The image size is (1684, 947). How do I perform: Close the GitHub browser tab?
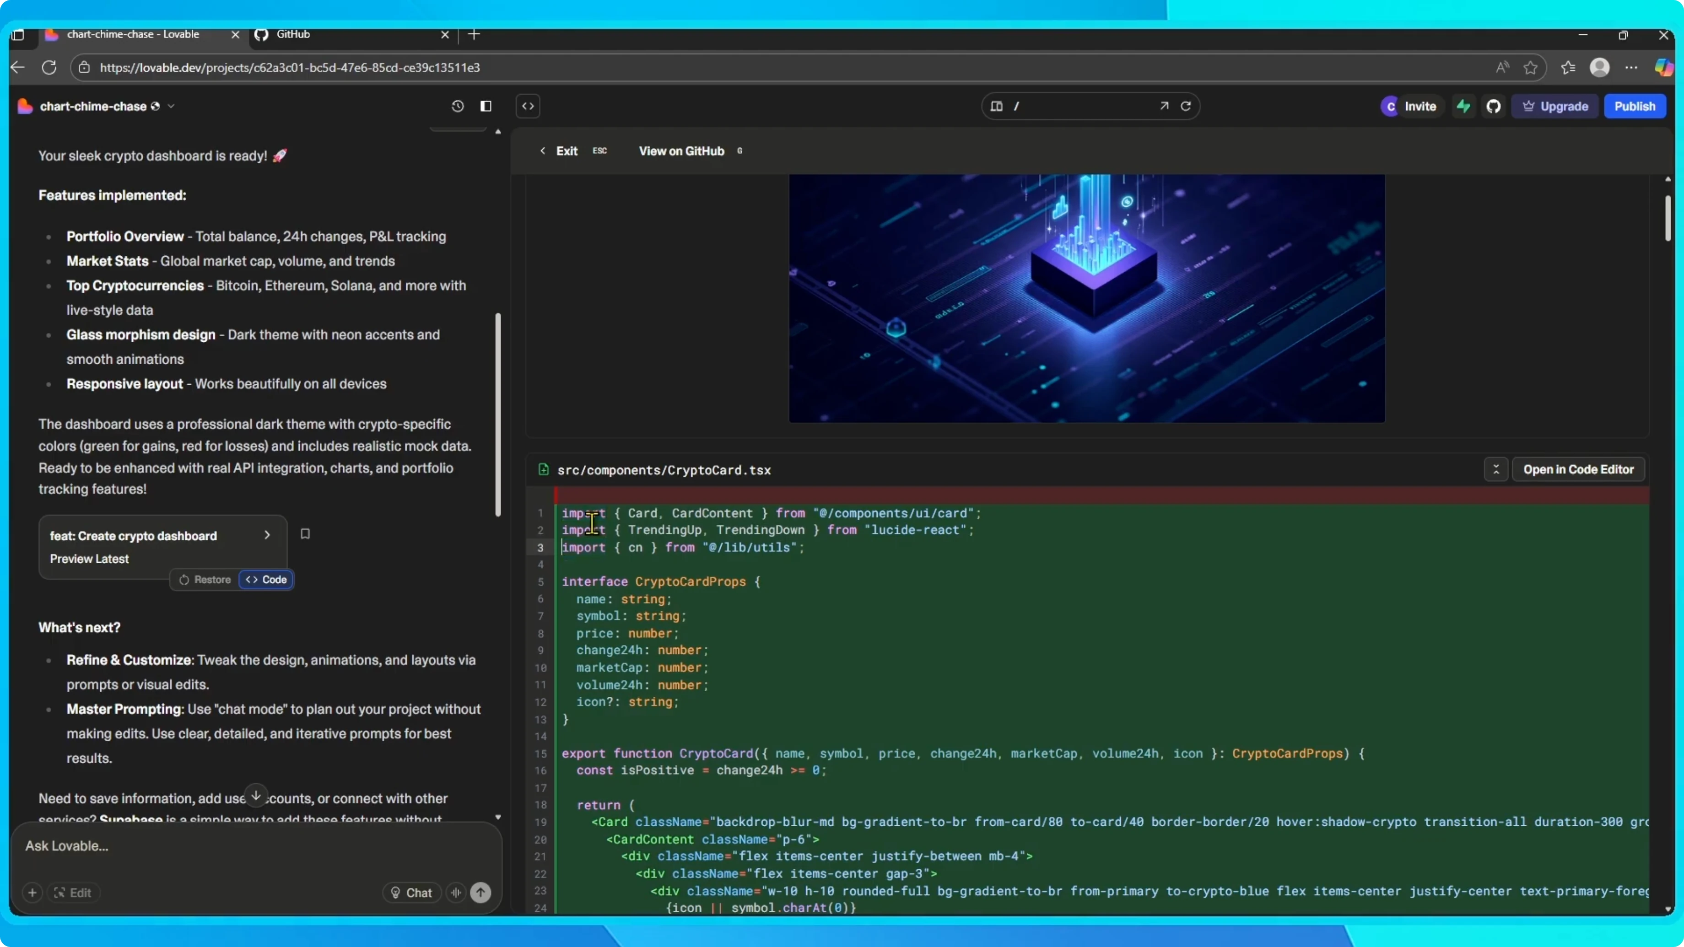[445, 34]
